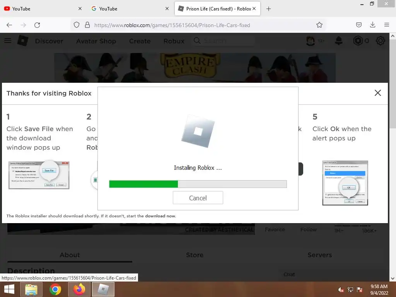Open the Chat panel
Viewport: 396px width, 297px height.
289,274
